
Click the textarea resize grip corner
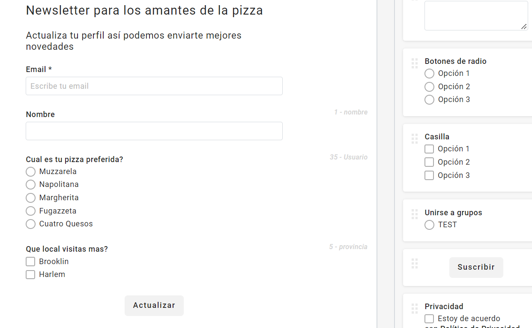(524, 27)
